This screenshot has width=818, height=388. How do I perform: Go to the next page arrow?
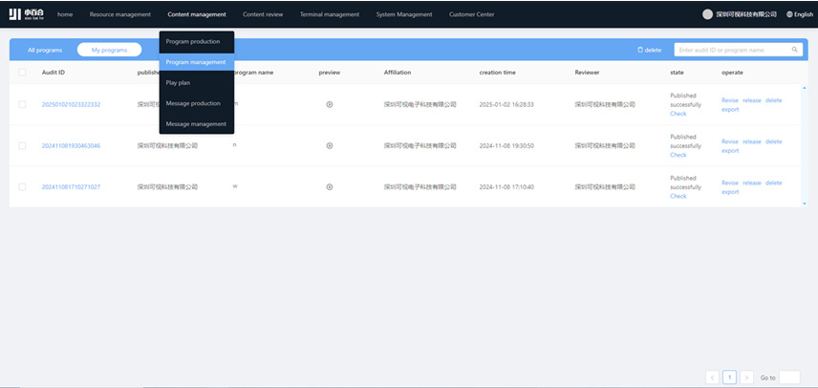coord(746,377)
